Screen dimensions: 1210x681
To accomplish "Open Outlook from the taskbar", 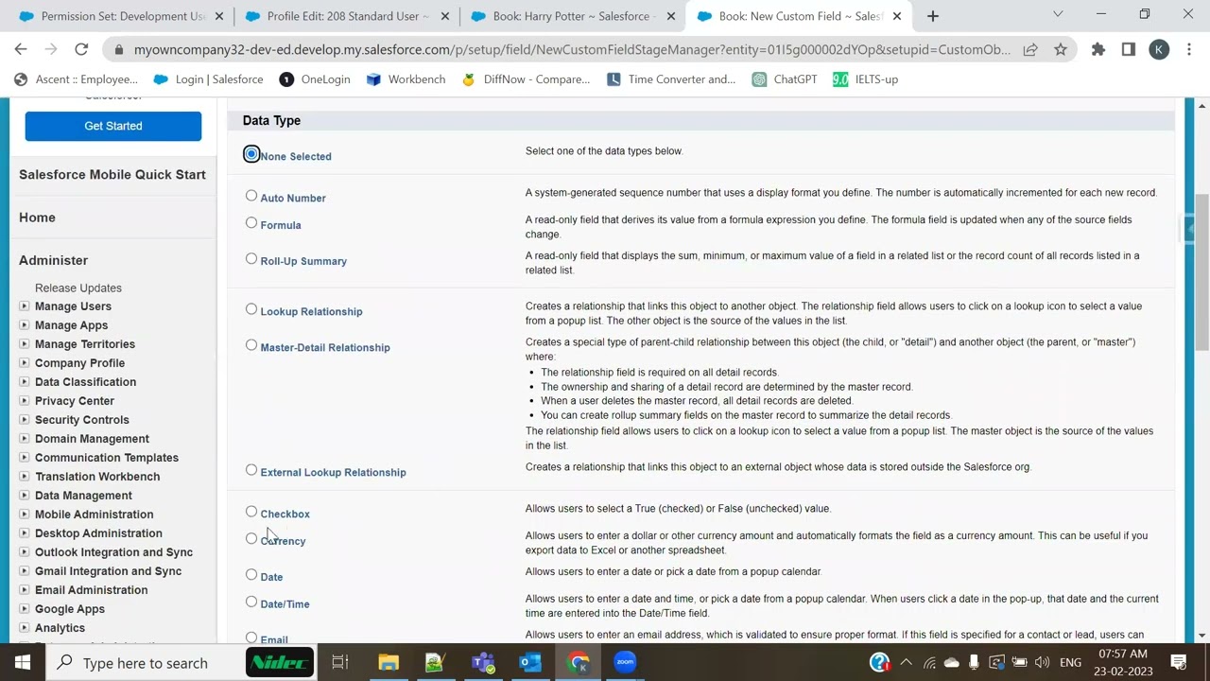I will point(530,662).
